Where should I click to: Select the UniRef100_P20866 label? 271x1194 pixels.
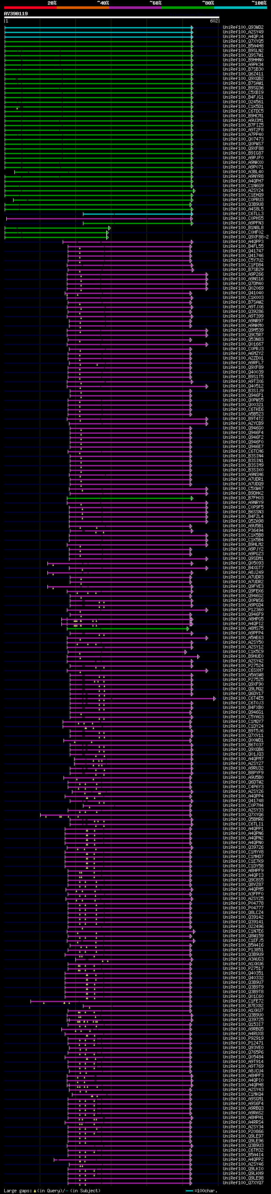pos(243,1131)
